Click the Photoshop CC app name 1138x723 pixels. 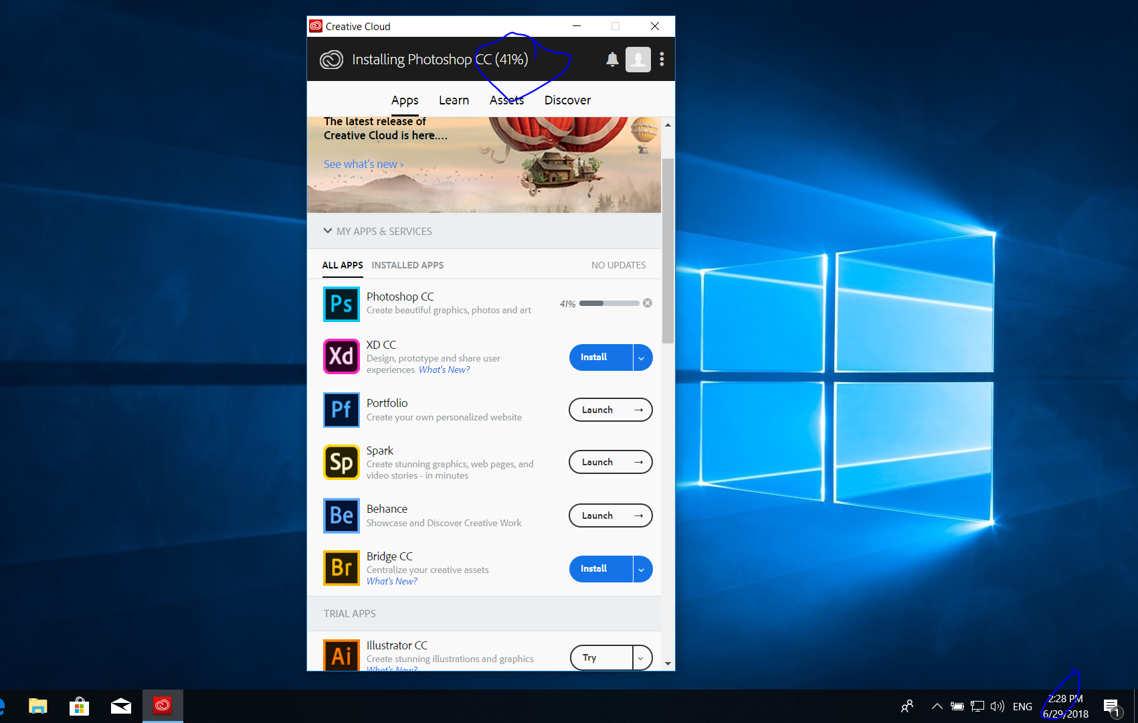point(400,297)
